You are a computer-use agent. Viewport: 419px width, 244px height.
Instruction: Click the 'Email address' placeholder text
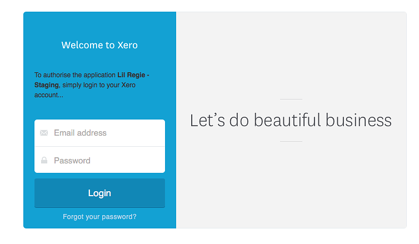click(x=80, y=133)
